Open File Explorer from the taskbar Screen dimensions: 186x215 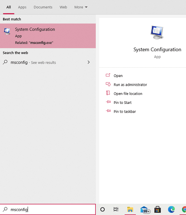tap(130, 210)
